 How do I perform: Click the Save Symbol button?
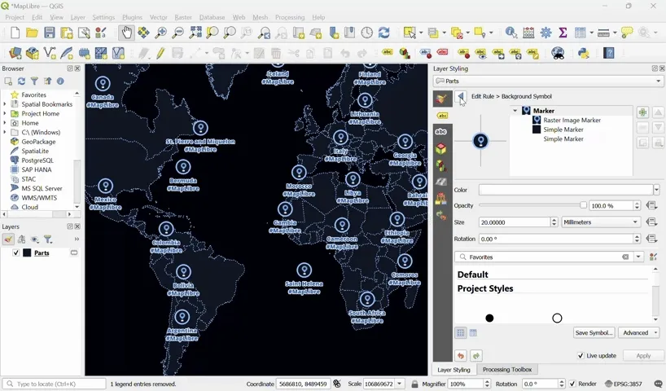pyautogui.click(x=594, y=333)
